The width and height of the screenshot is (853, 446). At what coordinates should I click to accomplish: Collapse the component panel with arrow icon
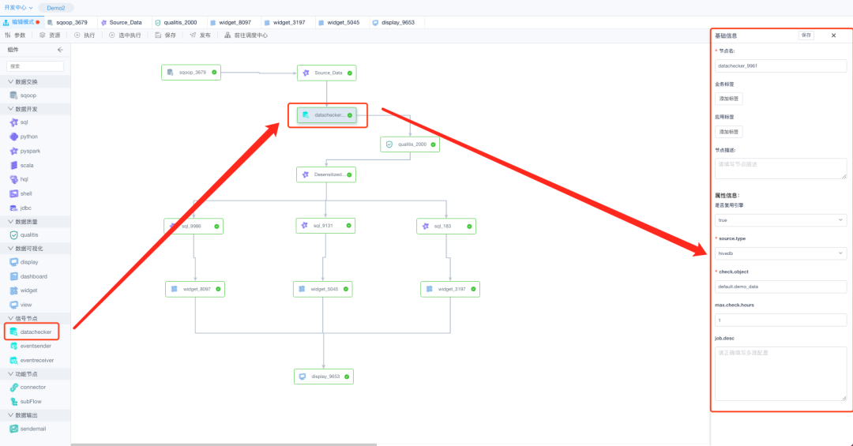(x=61, y=50)
